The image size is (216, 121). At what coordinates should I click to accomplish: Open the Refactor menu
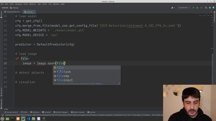pos(33,4)
